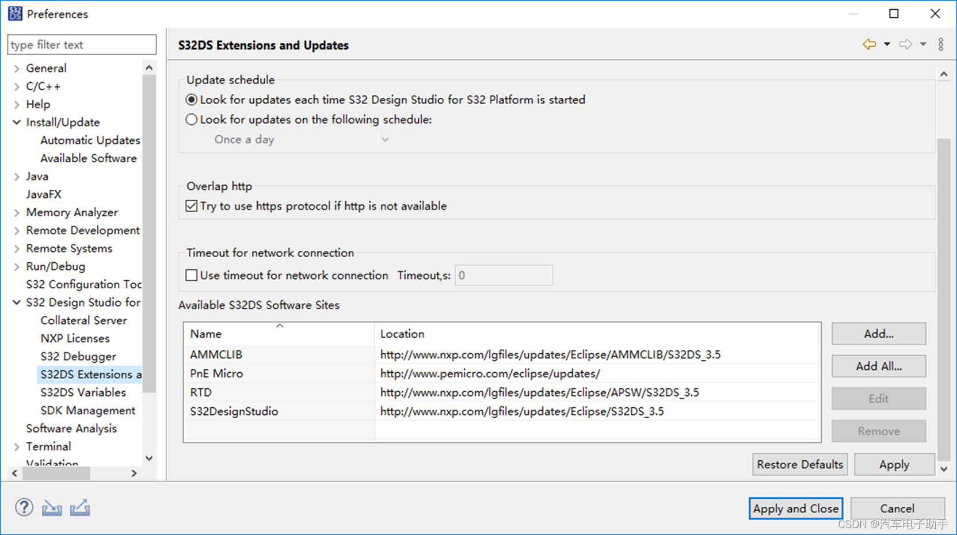Toggle try https protocol checkbox
The image size is (957, 535).
(x=192, y=206)
